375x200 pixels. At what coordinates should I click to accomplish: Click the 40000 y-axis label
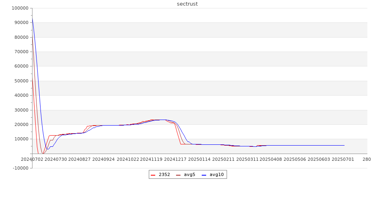[x=21, y=95]
